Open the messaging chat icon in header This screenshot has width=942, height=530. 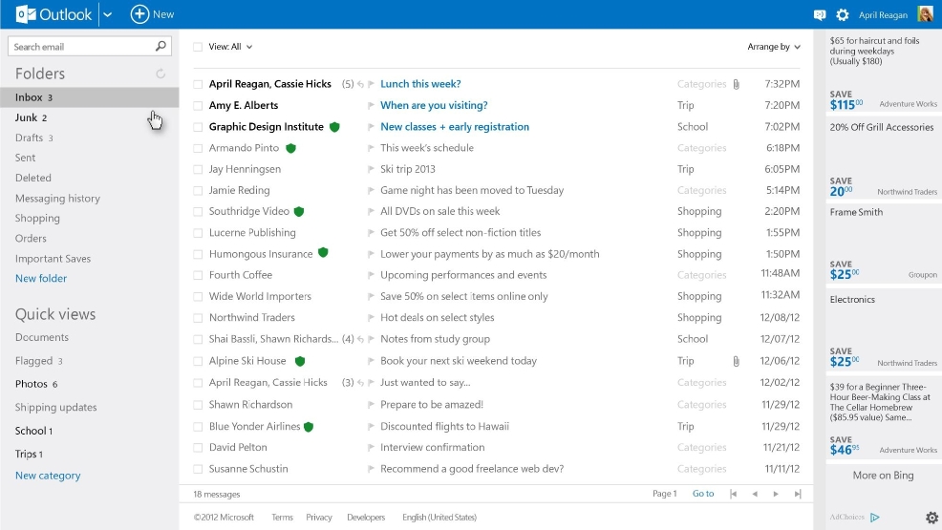click(x=820, y=15)
